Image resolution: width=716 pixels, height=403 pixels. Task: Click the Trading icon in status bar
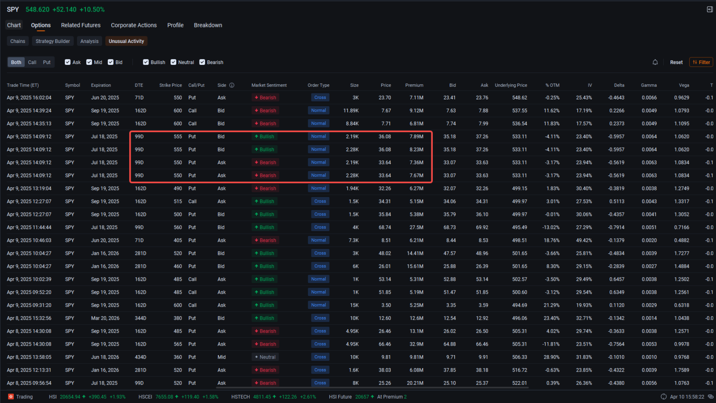[11, 397]
